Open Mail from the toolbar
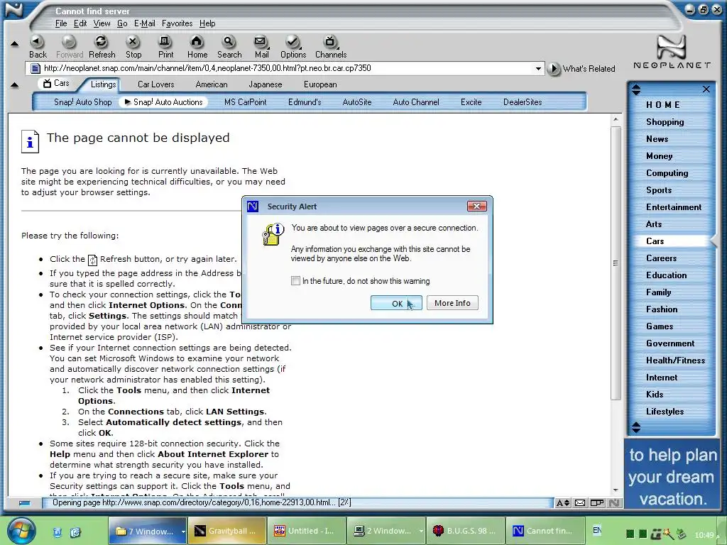 click(x=261, y=43)
